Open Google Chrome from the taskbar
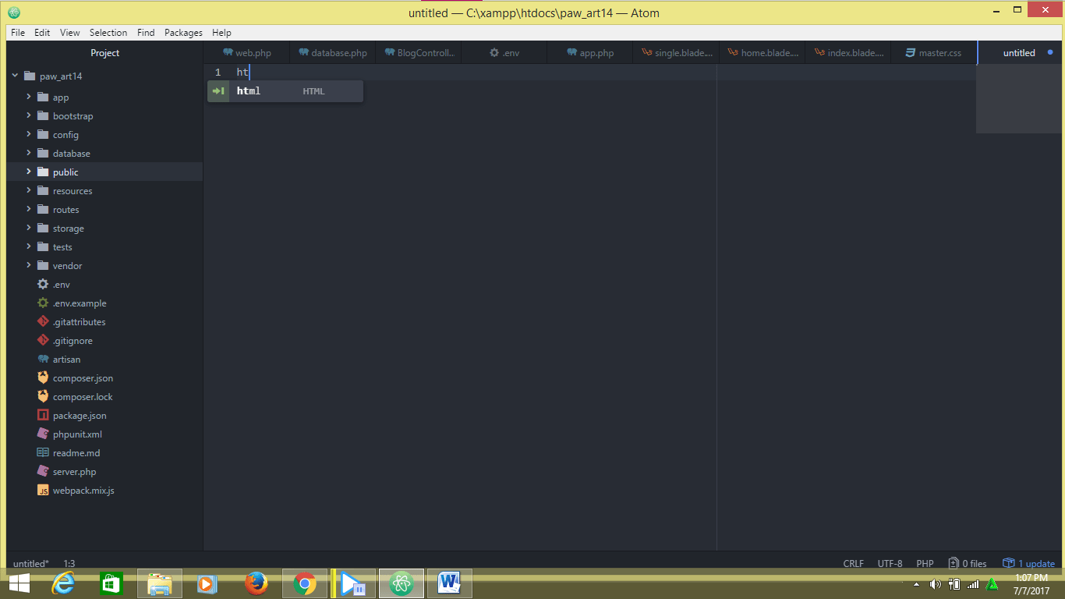The width and height of the screenshot is (1065, 599). [304, 583]
